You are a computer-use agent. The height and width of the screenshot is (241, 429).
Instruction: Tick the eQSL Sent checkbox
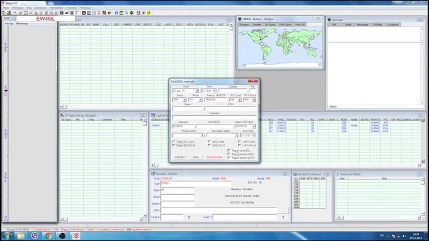(x=209, y=142)
